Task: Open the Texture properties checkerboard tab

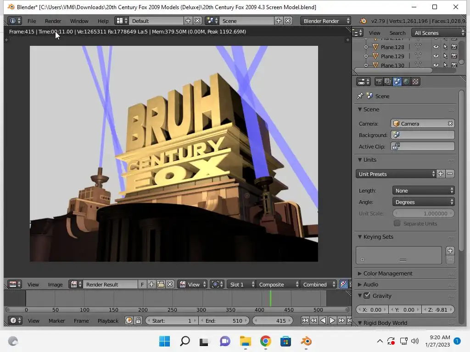Action: click(415, 82)
